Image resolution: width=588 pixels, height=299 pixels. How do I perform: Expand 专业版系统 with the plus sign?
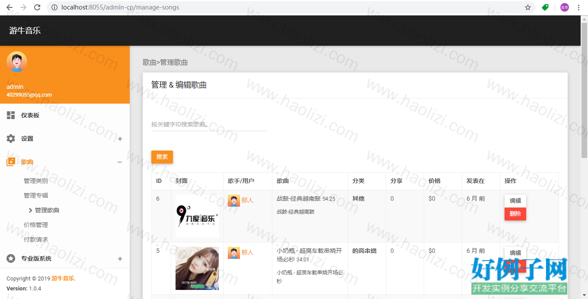[x=120, y=259]
